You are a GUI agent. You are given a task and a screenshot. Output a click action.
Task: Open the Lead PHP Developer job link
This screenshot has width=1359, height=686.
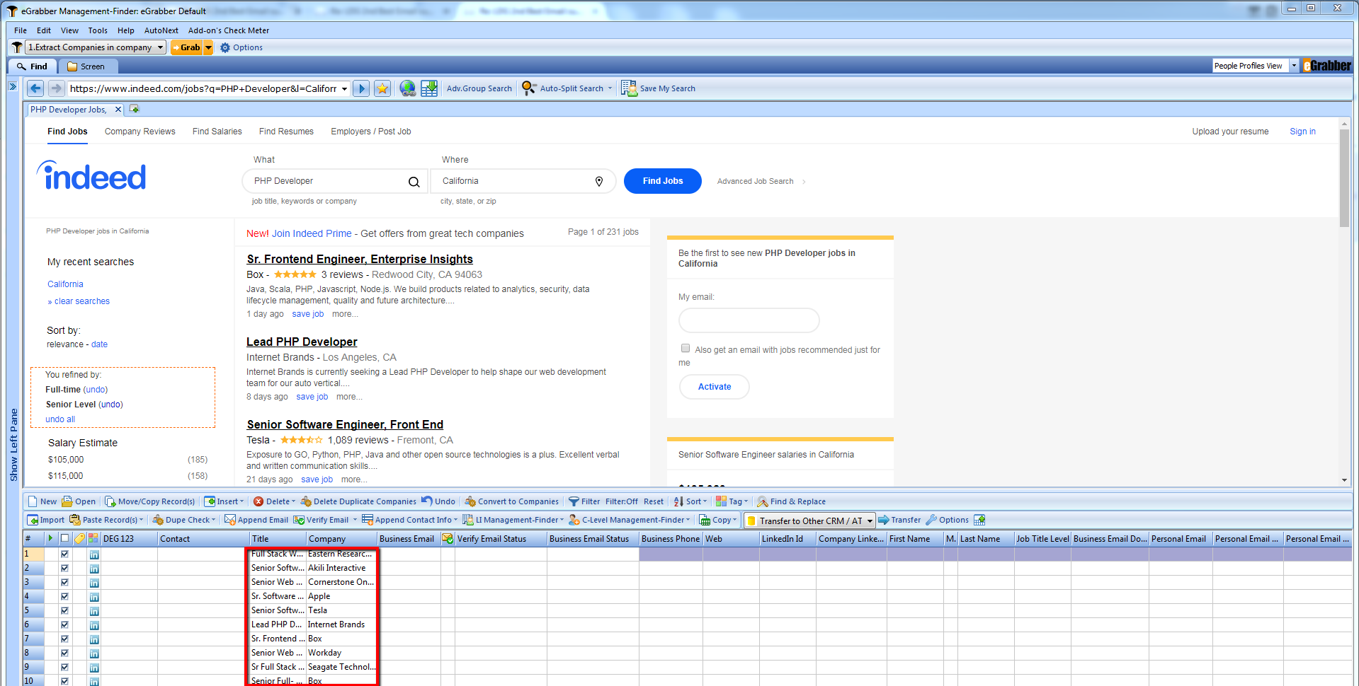point(302,342)
